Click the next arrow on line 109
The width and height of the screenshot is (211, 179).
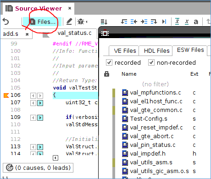point(40,117)
